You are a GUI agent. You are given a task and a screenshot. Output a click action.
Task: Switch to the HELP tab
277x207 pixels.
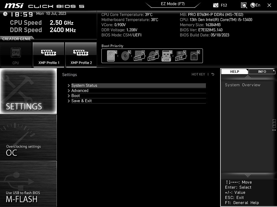click(x=235, y=71)
